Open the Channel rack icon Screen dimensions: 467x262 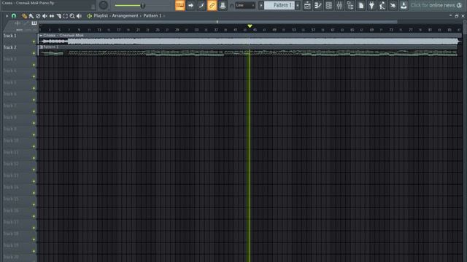(329, 5)
